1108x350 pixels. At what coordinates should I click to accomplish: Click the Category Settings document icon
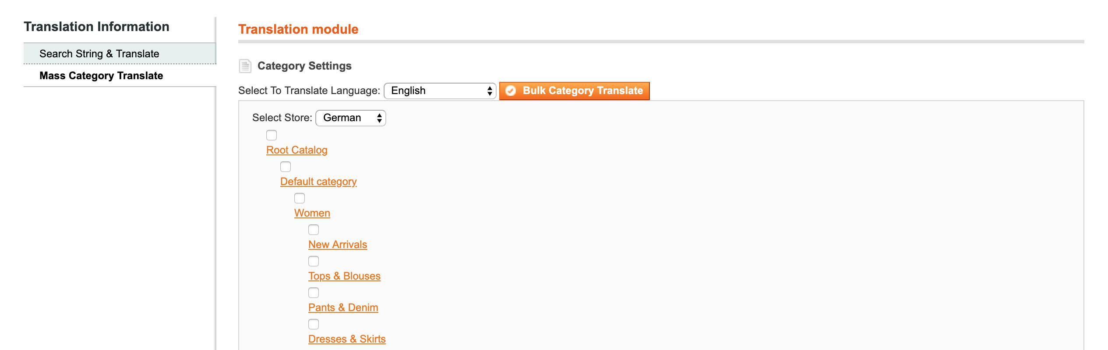(x=245, y=66)
